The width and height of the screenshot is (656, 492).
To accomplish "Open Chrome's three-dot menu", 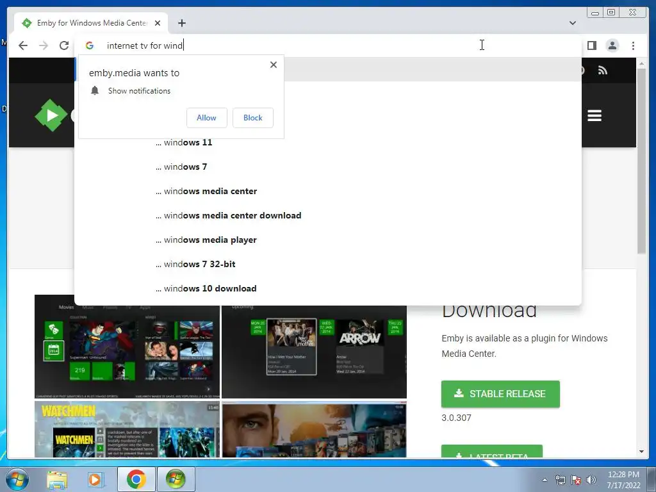I will tap(633, 45).
